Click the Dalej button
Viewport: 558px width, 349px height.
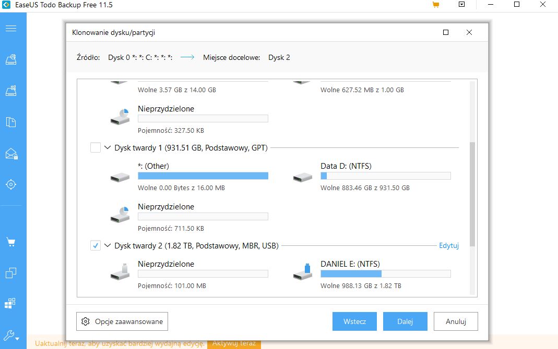point(405,321)
